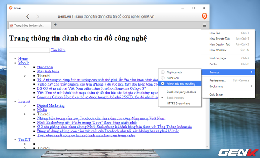Viewport: 260px width, 158px height.
Task: Open the iPhone 7 camera kép article link
Action: pos(97,84)
